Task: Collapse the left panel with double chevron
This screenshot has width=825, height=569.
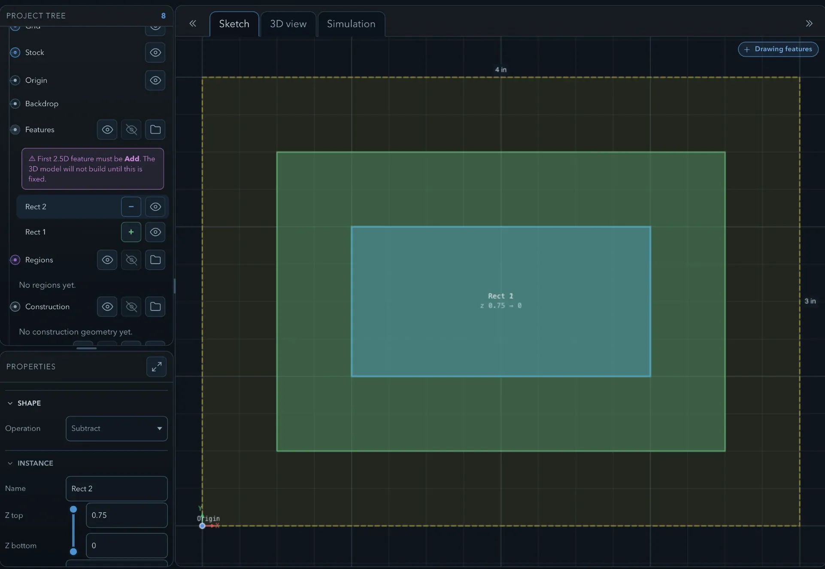Action: coord(193,24)
